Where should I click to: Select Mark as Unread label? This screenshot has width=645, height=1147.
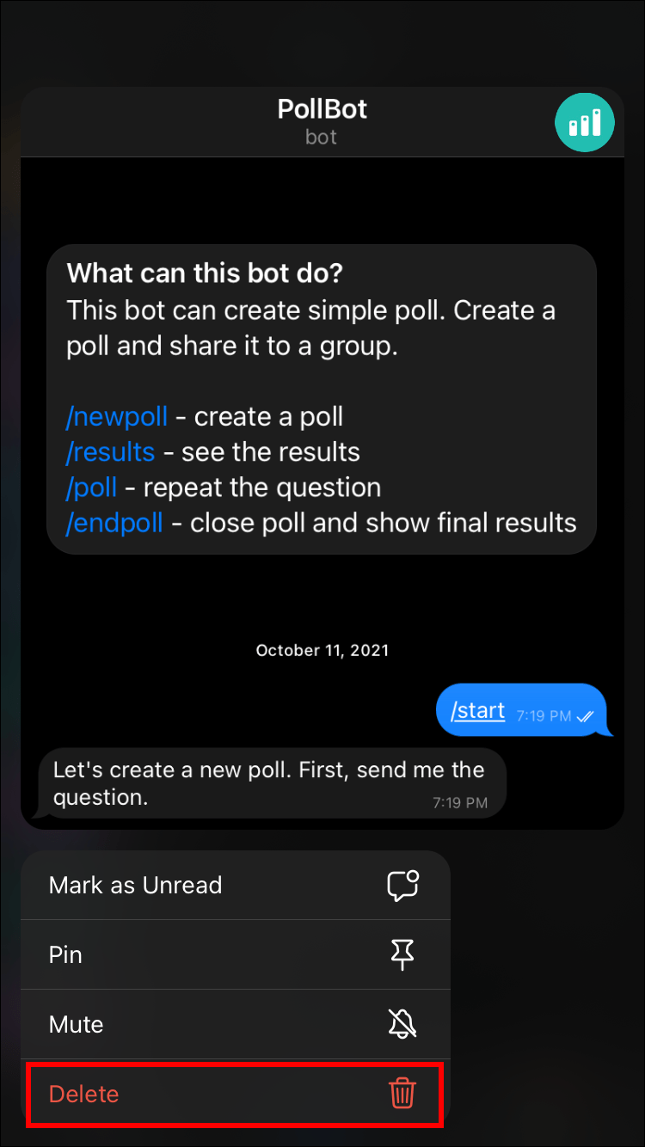tap(136, 886)
